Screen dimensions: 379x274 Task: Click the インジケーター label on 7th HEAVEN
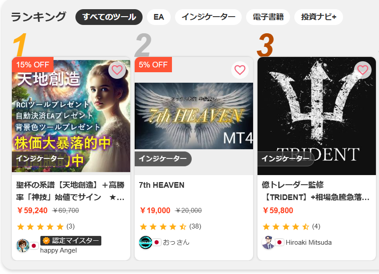pos(163,159)
